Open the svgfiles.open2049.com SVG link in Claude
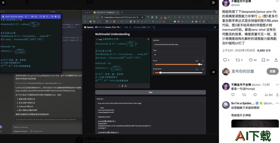Screen dimensions: 280x143 tap(45, 91)
